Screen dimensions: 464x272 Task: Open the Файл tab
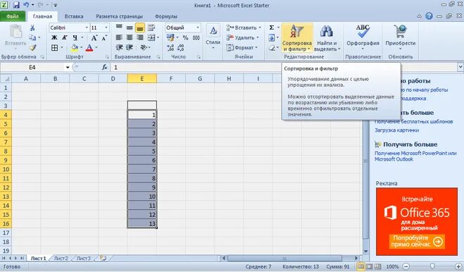coord(13,16)
